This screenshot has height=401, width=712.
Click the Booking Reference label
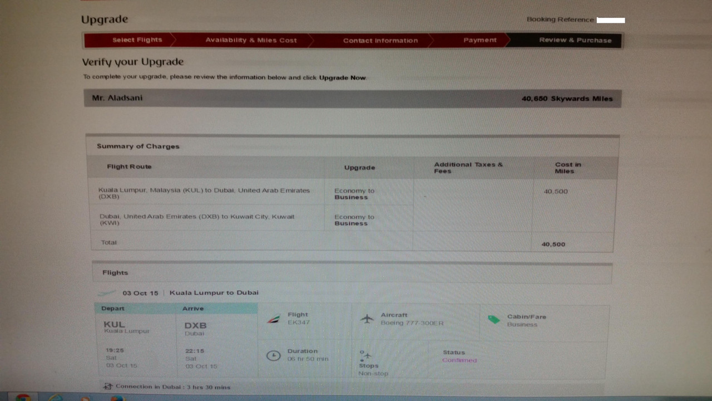[x=560, y=19]
